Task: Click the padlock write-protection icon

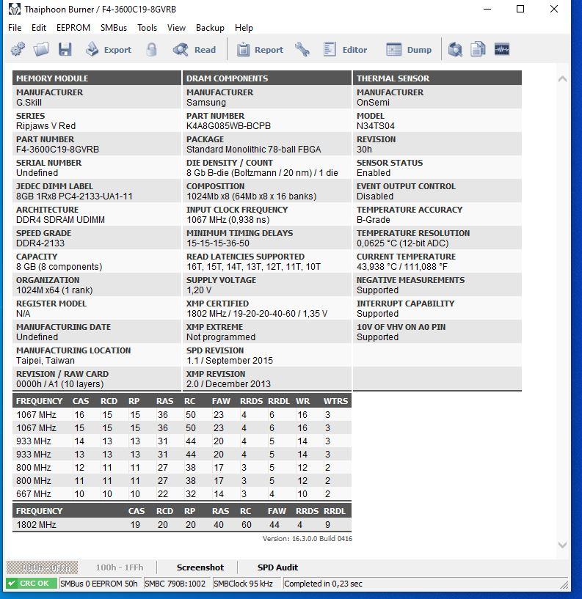Action: pos(151,50)
